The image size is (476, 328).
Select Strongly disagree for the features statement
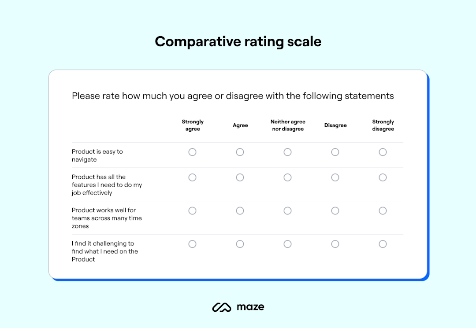click(x=383, y=177)
